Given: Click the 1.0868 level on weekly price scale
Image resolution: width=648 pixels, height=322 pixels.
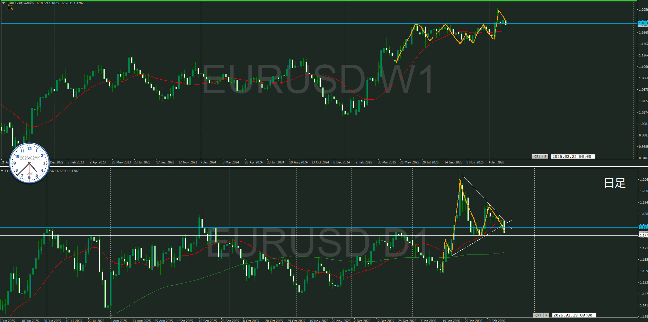Looking at the screenshot, I should (643, 78).
